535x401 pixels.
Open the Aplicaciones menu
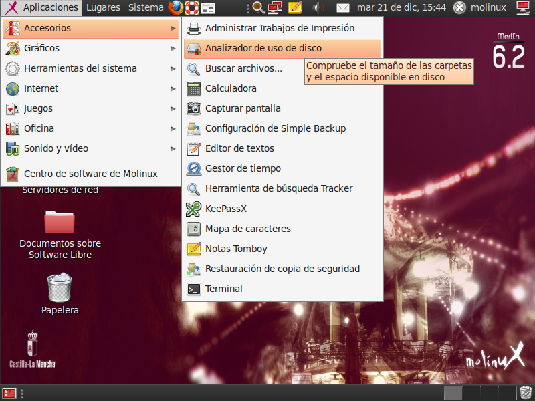click(41, 7)
